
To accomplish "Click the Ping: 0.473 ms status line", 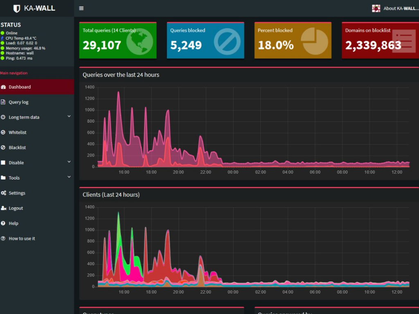I will pyautogui.click(x=19, y=58).
